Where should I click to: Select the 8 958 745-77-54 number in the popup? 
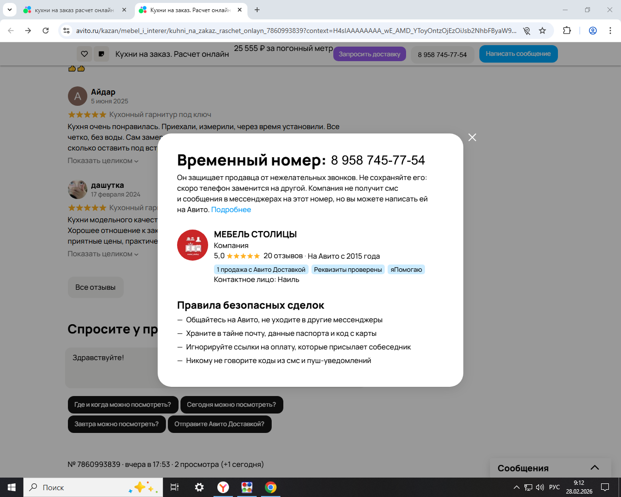pyautogui.click(x=378, y=160)
